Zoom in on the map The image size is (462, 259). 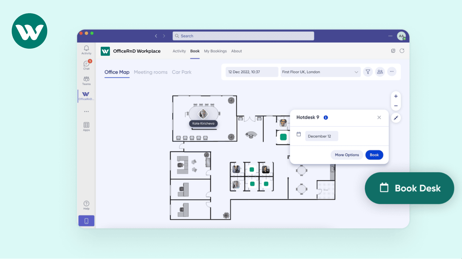(396, 96)
